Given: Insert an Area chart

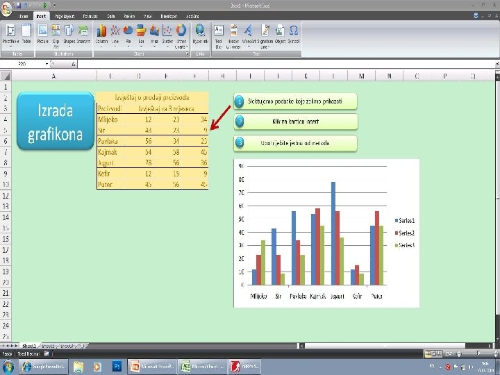Looking at the screenshot, I should point(154,35).
